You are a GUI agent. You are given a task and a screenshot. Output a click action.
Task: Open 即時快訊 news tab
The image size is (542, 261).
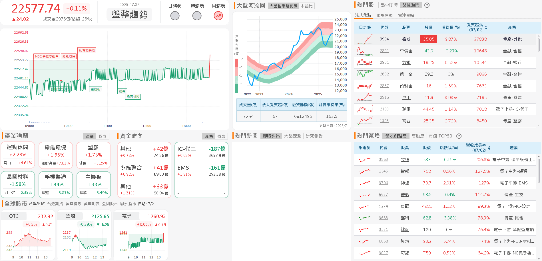[x=271, y=136]
